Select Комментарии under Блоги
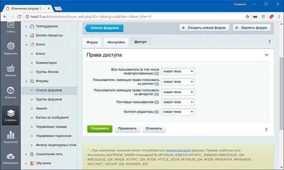The width and height of the screenshot is (284, 170). (46, 63)
